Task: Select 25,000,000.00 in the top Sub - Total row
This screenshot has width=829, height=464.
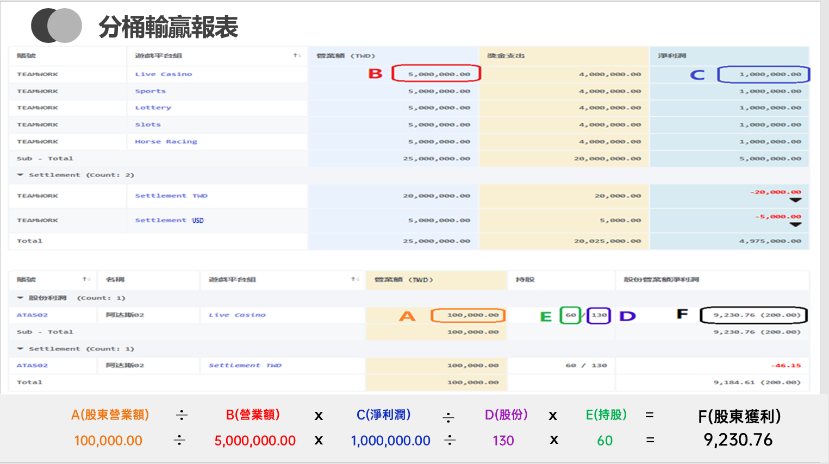Action: 437,159
